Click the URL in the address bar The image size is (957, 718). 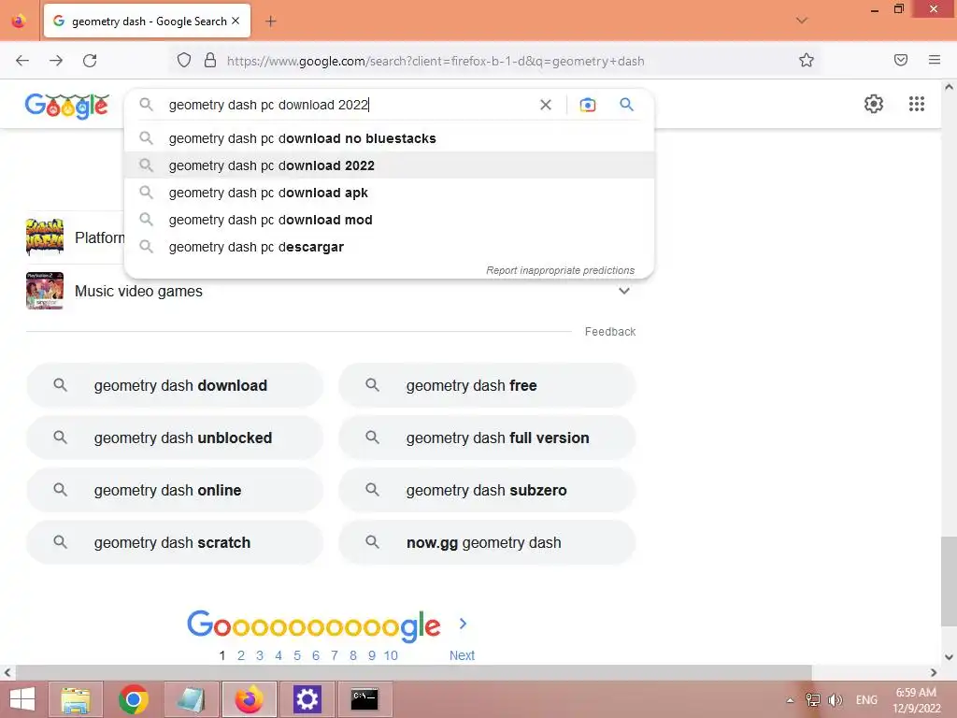tap(436, 61)
